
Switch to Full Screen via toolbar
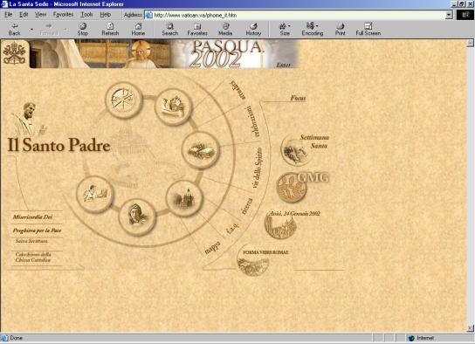[368, 29]
